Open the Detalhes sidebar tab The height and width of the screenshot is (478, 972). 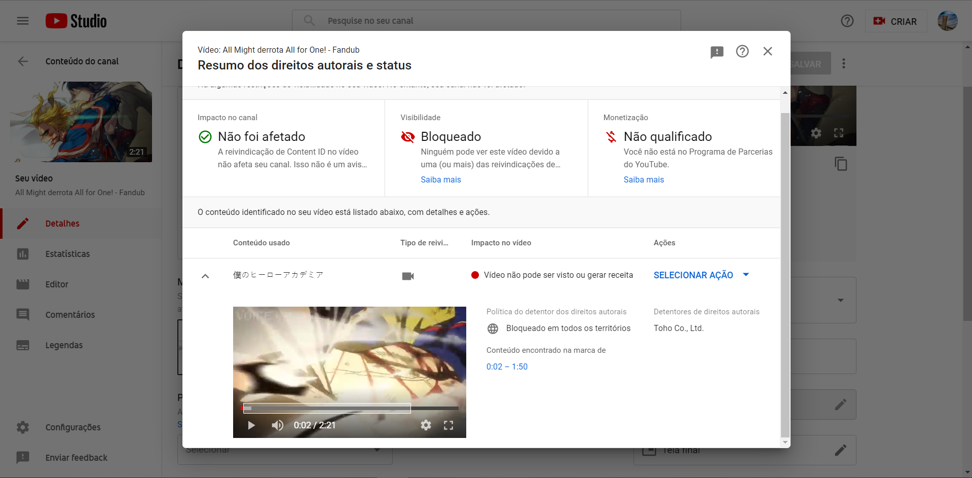click(x=81, y=224)
